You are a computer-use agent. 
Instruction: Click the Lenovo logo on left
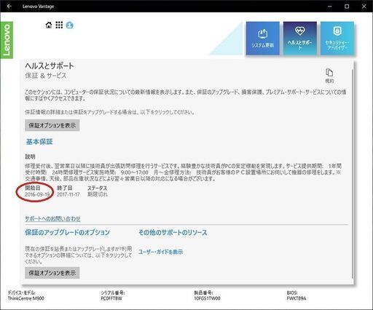point(7,40)
